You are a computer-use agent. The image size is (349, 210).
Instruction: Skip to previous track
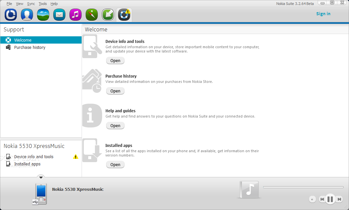tap(322, 199)
